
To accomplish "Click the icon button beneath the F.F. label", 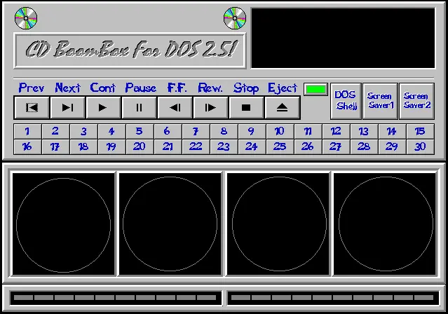I will 175,108.
